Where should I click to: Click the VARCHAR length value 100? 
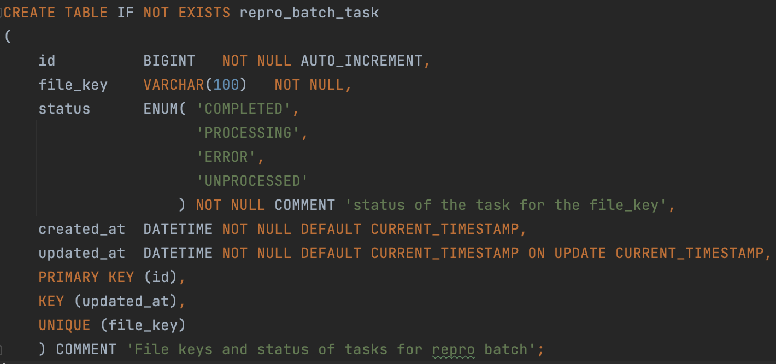click(226, 85)
